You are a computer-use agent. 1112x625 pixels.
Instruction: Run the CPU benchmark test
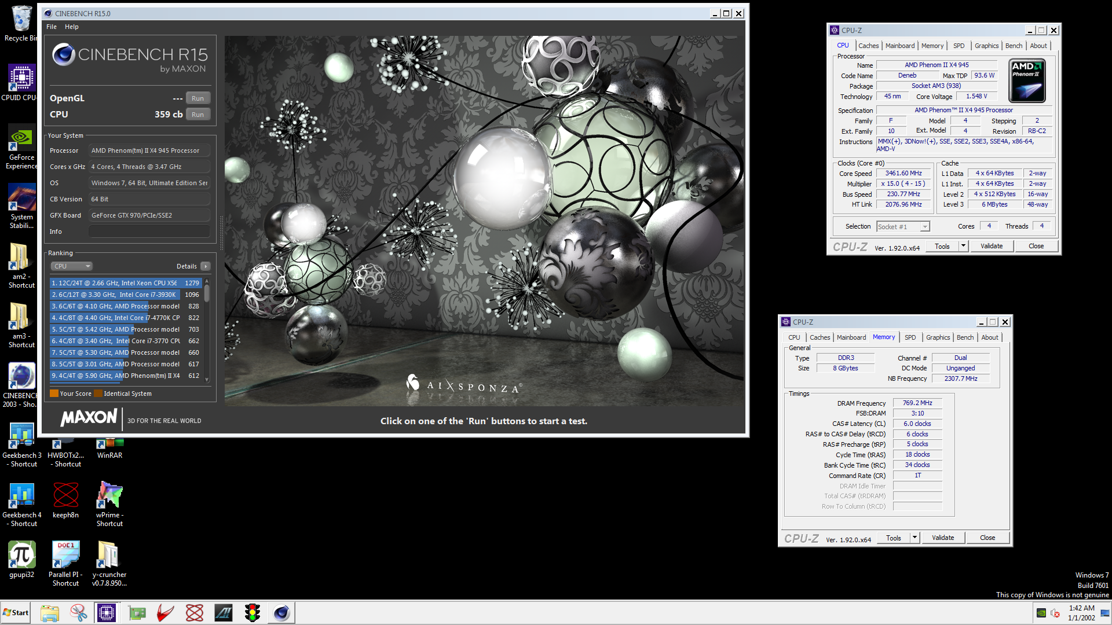point(198,115)
